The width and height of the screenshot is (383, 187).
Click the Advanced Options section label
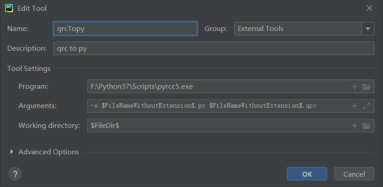tap(48, 152)
